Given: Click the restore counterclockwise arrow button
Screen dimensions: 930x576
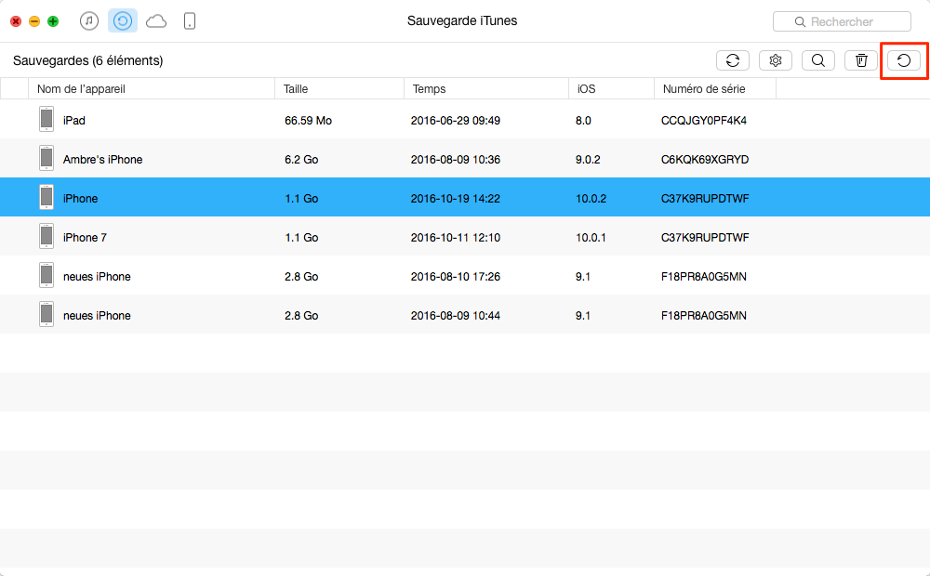Looking at the screenshot, I should pos(903,60).
